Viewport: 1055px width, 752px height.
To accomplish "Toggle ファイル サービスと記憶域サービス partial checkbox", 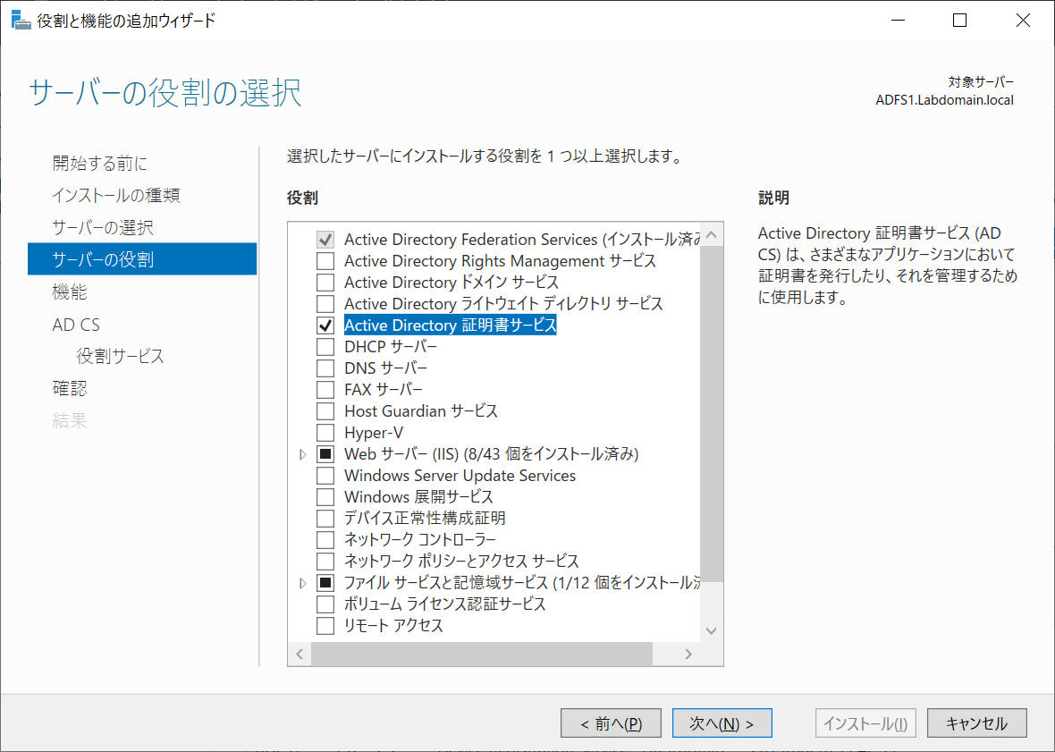I will [325, 582].
